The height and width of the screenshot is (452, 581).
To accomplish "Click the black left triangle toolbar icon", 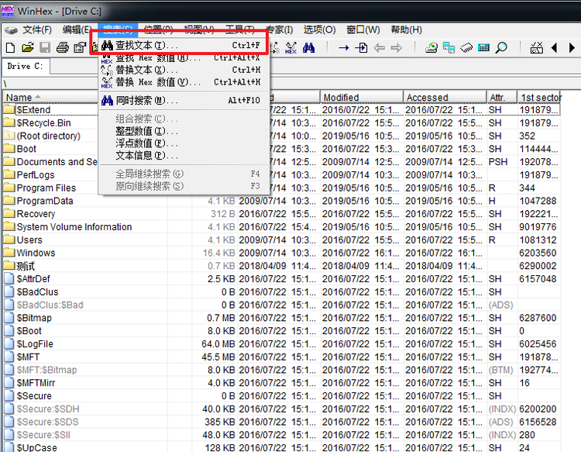I will click(555, 48).
